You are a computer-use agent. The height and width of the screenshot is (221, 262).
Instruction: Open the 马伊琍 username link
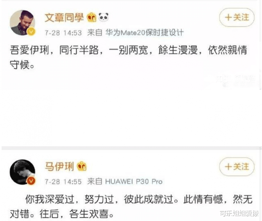tap(59, 166)
